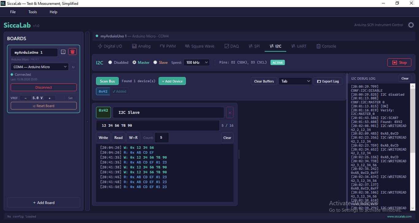Switch to Analog tab
Screen dimensions: 419x223
141,46
